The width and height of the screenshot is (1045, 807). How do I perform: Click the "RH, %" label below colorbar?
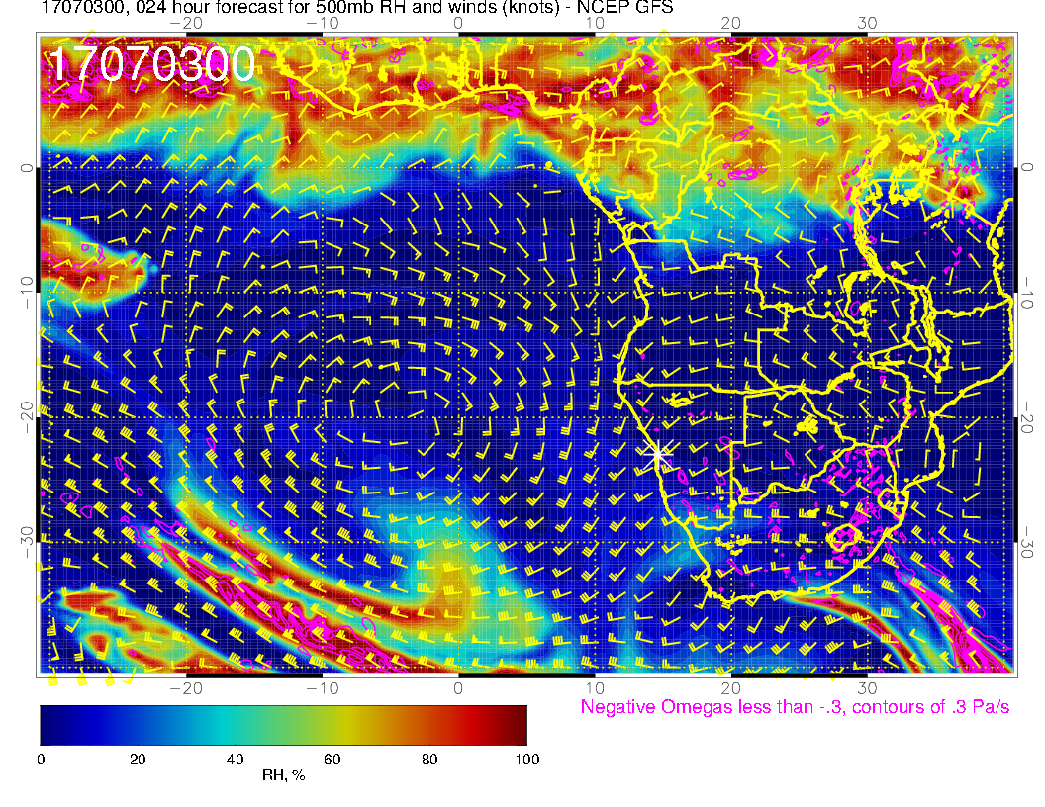point(283,776)
